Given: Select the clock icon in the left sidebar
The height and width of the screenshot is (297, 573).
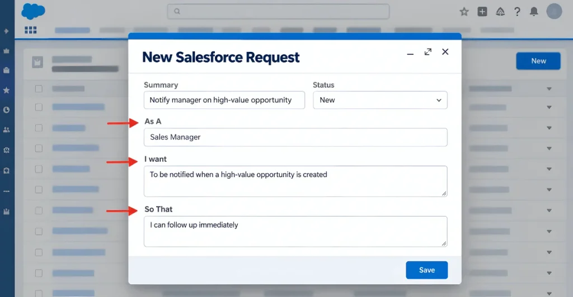Looking at the screenshot, I should 6,109.
